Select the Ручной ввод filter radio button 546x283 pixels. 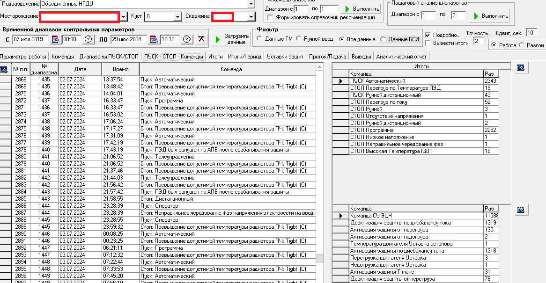click(x=299, y=38)
